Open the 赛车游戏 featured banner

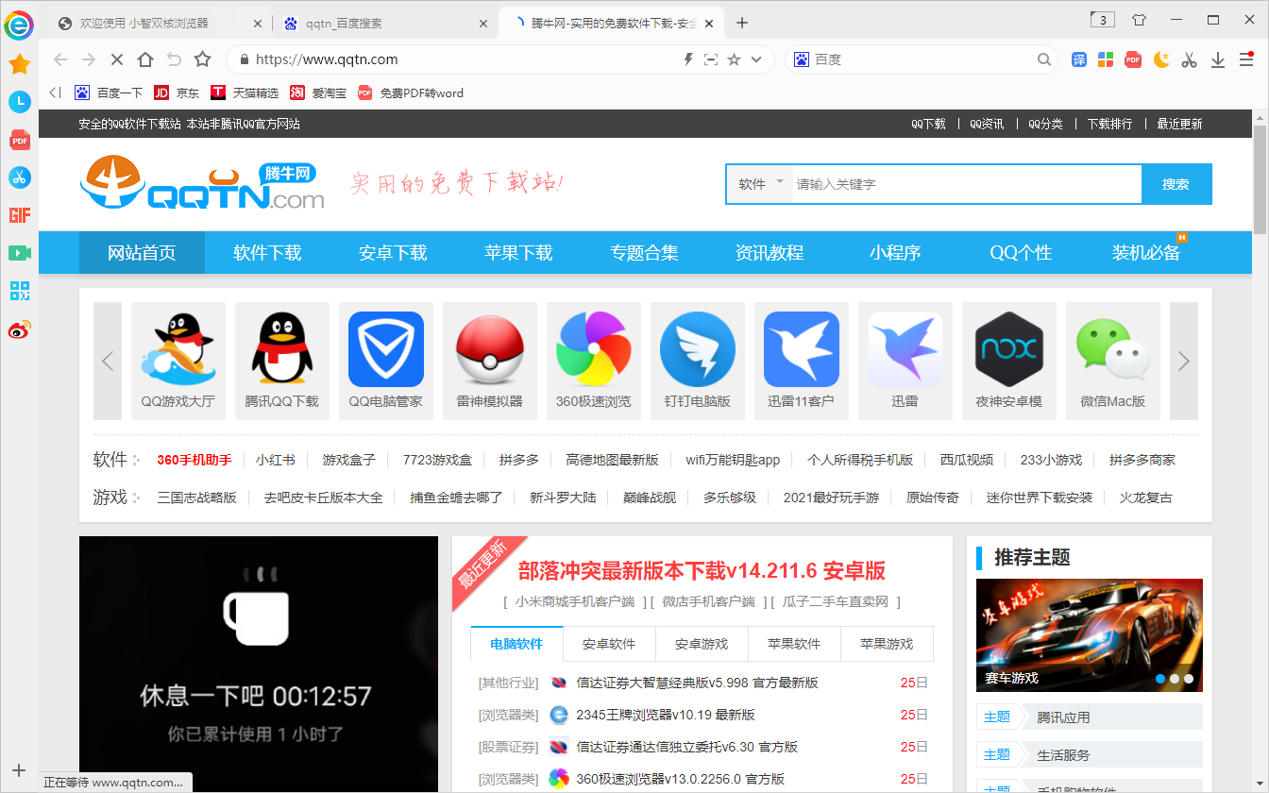click(1090, 634)
